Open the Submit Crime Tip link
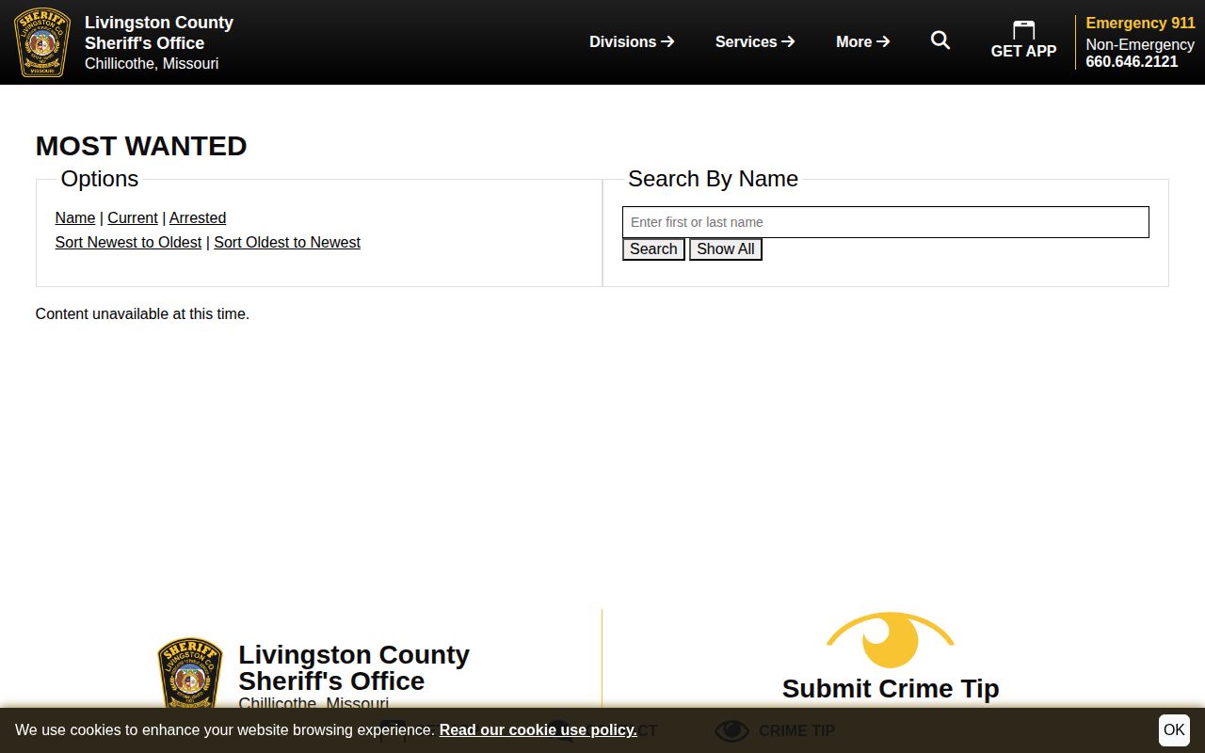This screenshot has width=1205, height=753. pyautogui.click(x=891, y=689)
